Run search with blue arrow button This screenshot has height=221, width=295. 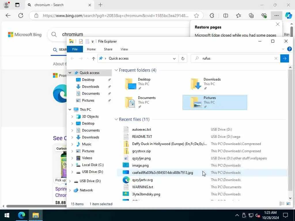pos(284,58)
